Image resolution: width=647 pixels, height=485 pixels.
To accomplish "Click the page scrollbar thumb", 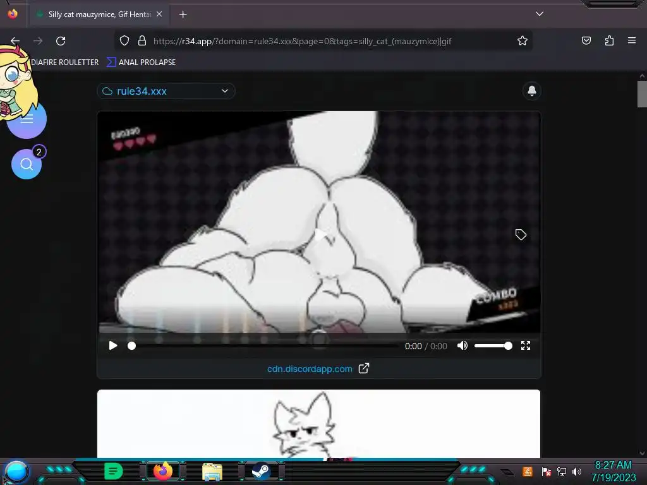I will (642, 94).
